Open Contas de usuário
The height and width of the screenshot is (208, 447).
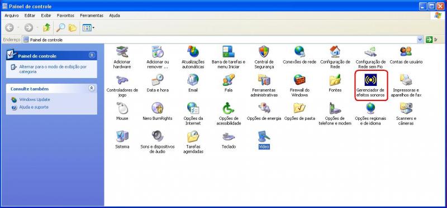click(406, 55)
